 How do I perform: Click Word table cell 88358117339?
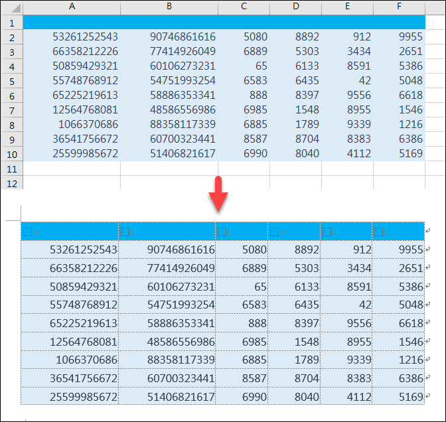pos(167,360)
